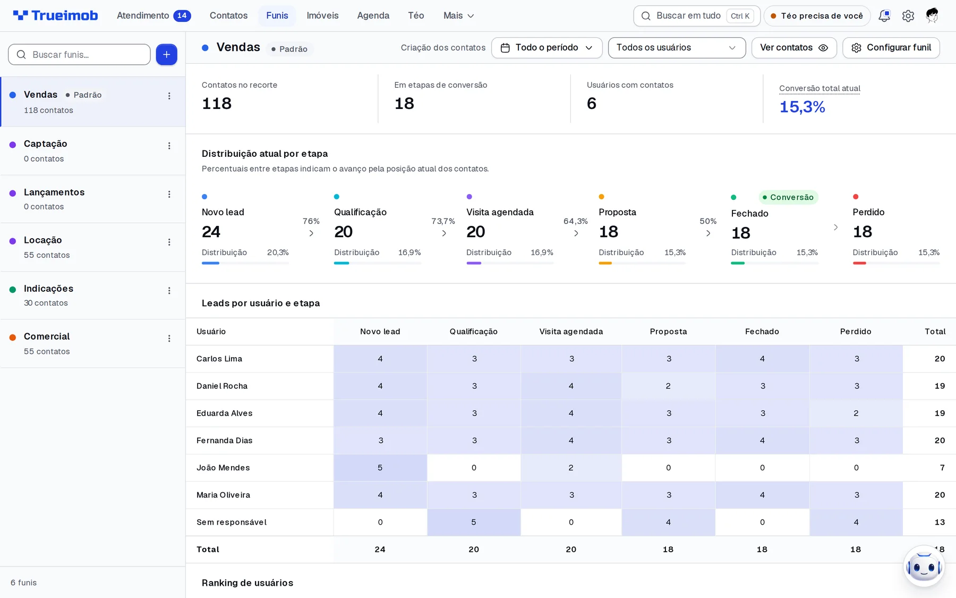Click arrow after Proposta stage
The image size is (956, 598).
click(708, 233)
